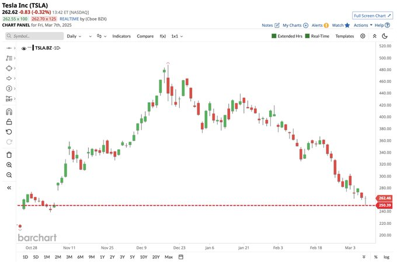Expand the Actions dropdown
The width and height of the screenshot is (397, 264).
[363, 25]
